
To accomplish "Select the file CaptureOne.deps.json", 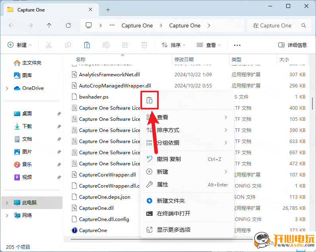I will tap(105, 197).
